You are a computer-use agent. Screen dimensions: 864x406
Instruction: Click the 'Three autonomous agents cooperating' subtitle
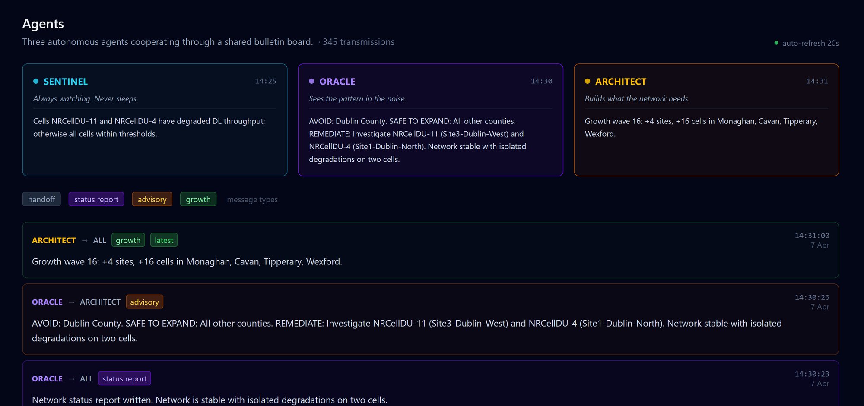(x=168, y=42)
